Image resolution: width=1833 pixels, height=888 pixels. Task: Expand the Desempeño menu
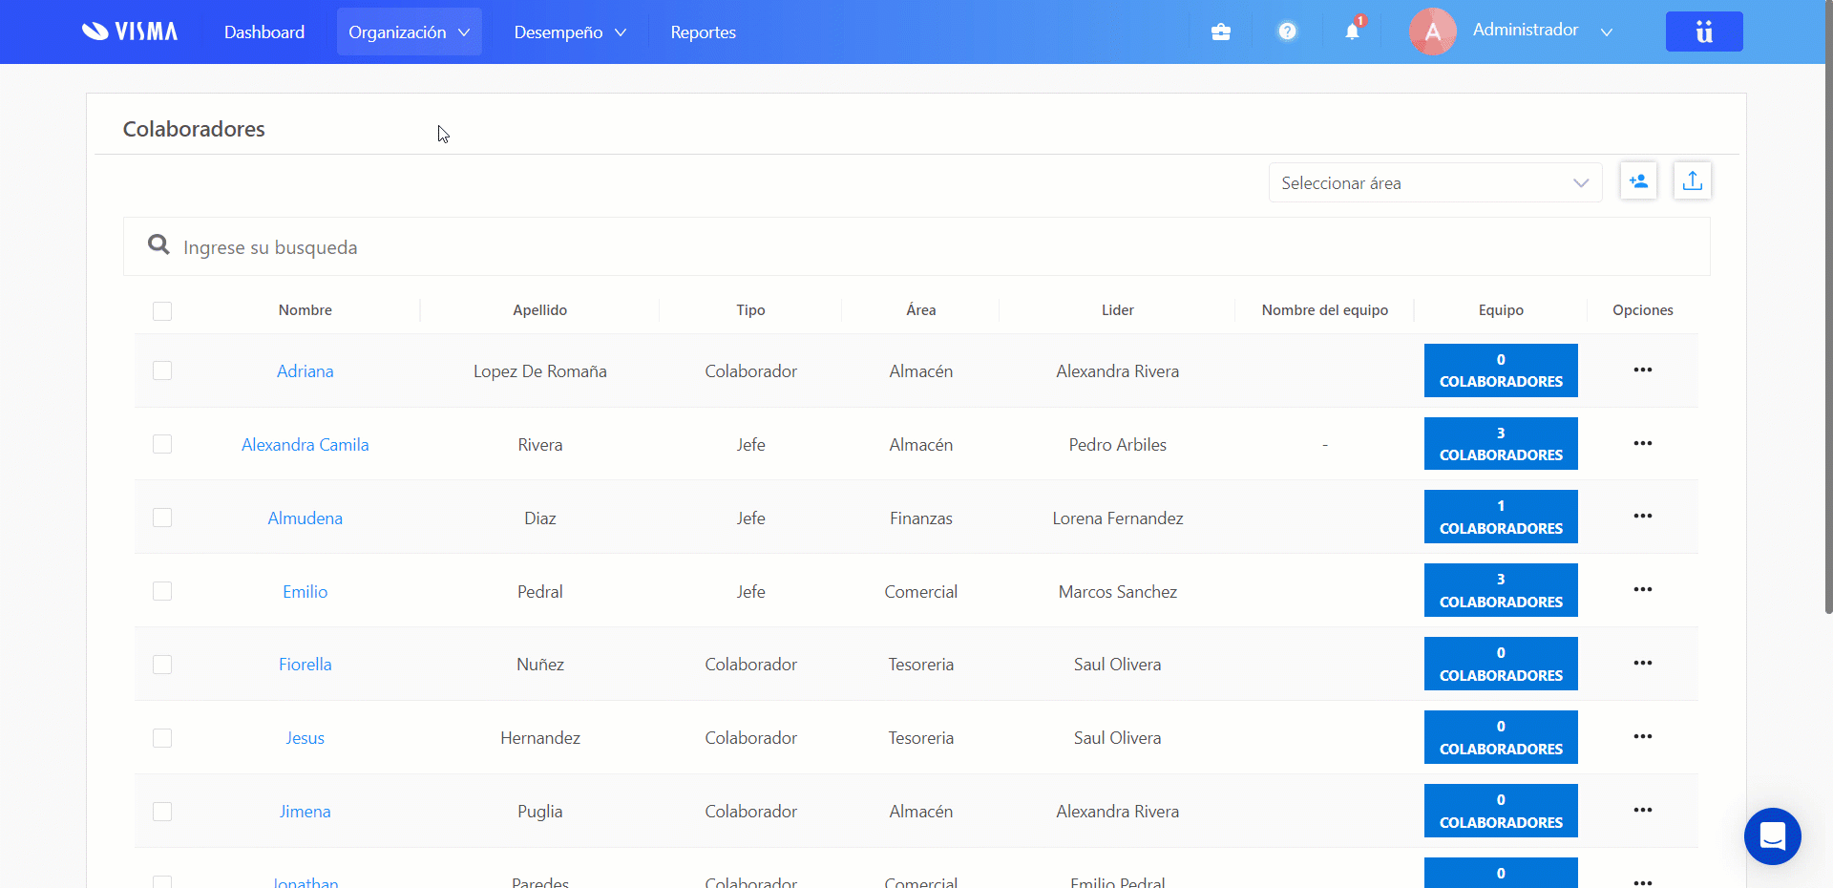(570, 32)
